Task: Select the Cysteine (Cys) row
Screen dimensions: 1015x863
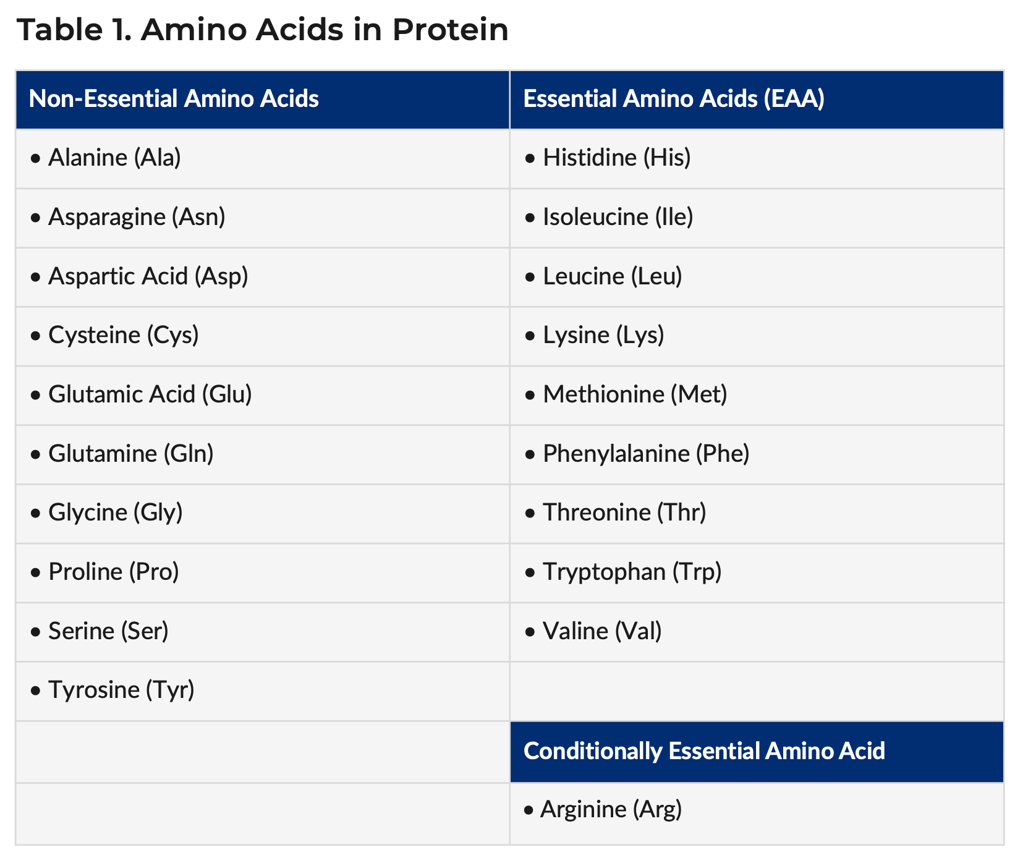Action: click(123, 335)
